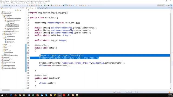
Task: Select Maven Dependencies node
Action: (x=10, y=33)
